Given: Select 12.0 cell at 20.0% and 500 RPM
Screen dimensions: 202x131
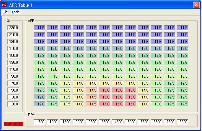Looking at the screenshot, I should (39, 104).
